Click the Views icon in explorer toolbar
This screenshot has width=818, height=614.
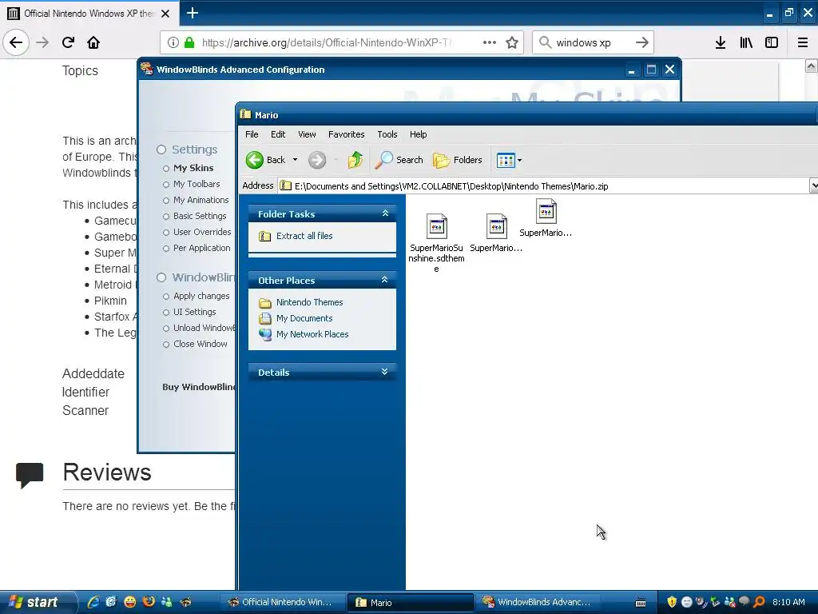(506, 160)
